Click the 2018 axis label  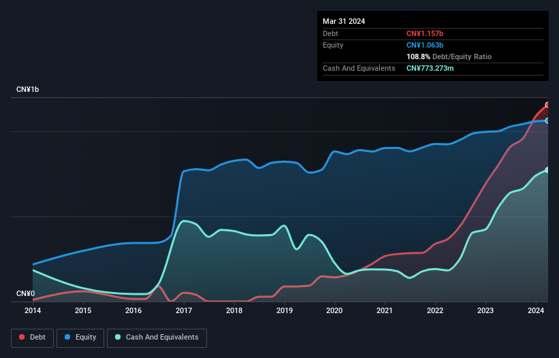(234, 310)
